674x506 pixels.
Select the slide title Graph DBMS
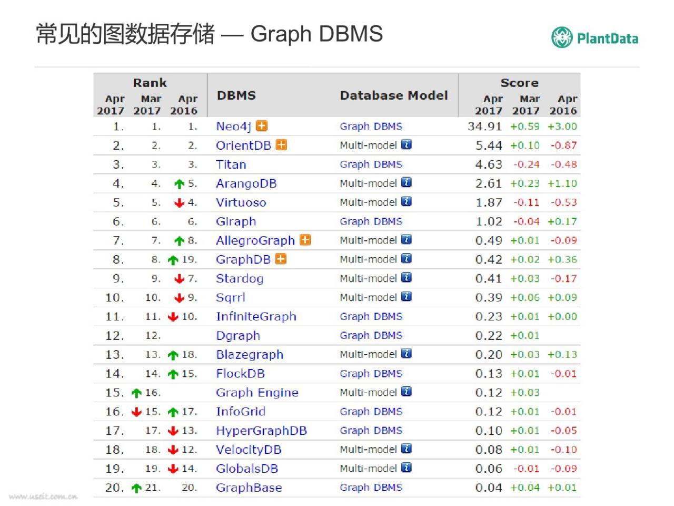pos(316,34)
